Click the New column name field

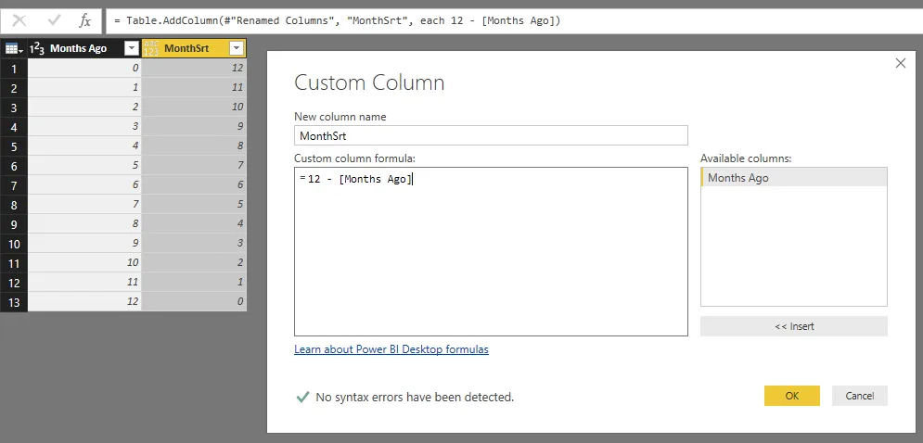tap(491, 135)
